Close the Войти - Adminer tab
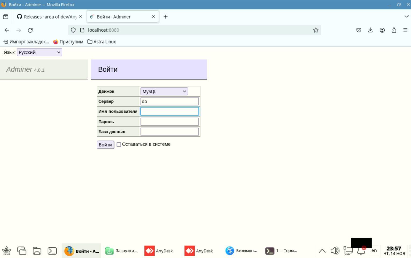411x258 pixels. (x=153, y=17)
